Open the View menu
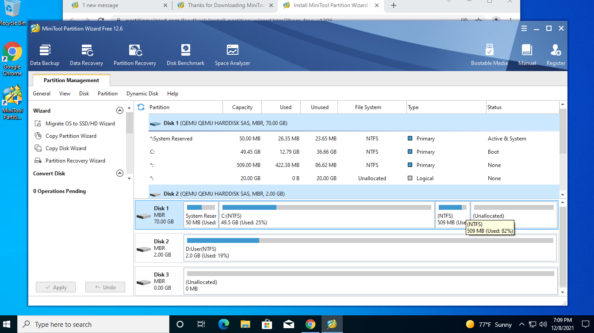The image size is (594, 333). (x=65, y=94)
